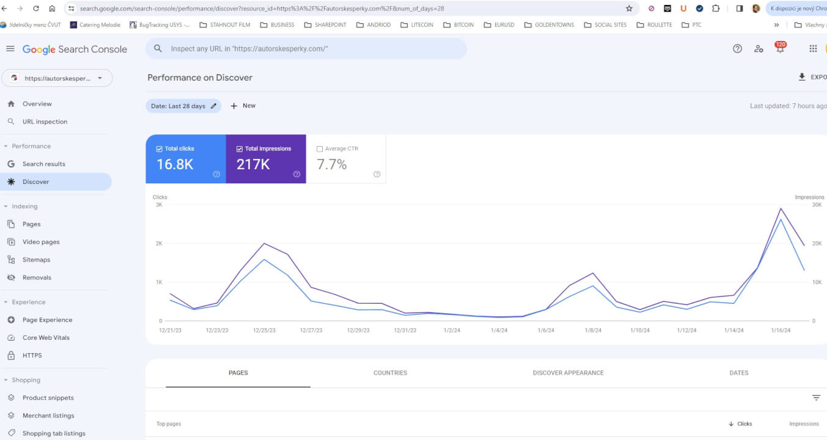The width and height of the screenshot is (827, 440).
Task: Click the Total clicks info help icon
Action: [216, 174]
